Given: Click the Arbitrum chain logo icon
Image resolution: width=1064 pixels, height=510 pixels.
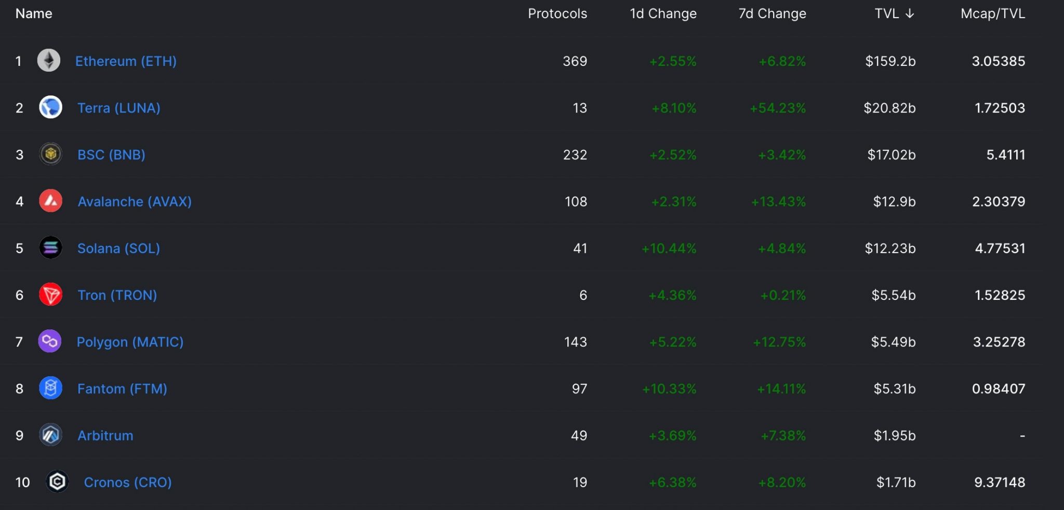Looking at the screenshot, I should 51,435.
